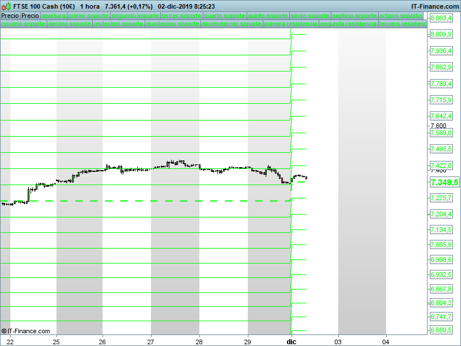Click the © IT-Finance.com watermark link
Viewport: 461px width, 346px height.
(26, 331)
